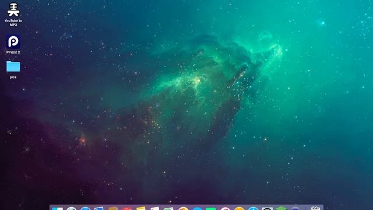Click the "PP" app name label ending in 2
Screen dimensions: 373x210
coord(13,52)
